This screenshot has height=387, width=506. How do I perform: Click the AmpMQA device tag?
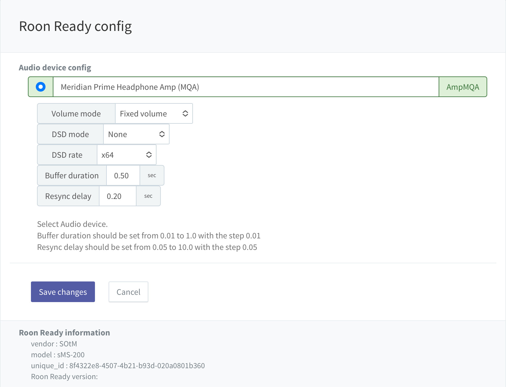coord(463,87)
